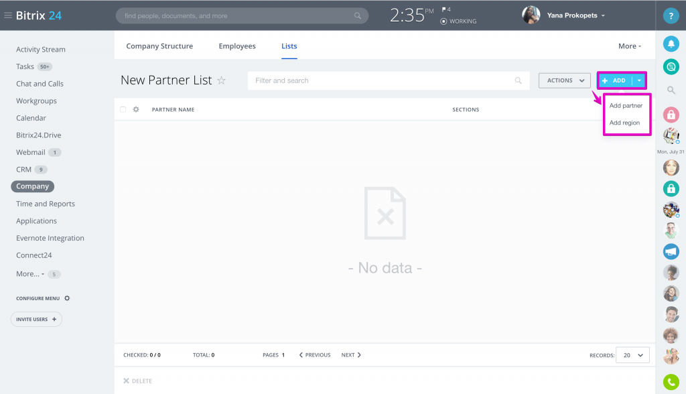Select the Lists tab

pyautogui.click(x=289, y=46)
